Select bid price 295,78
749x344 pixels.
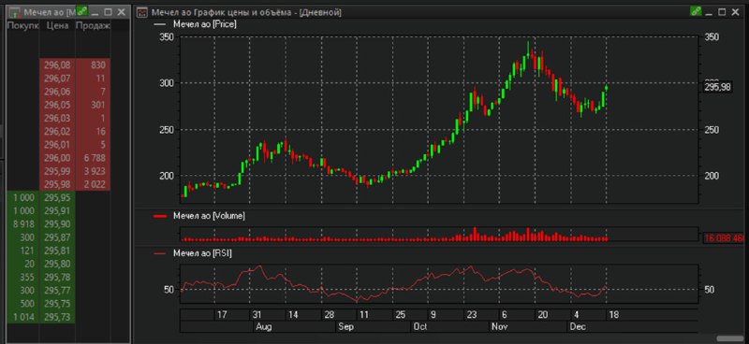57,278
